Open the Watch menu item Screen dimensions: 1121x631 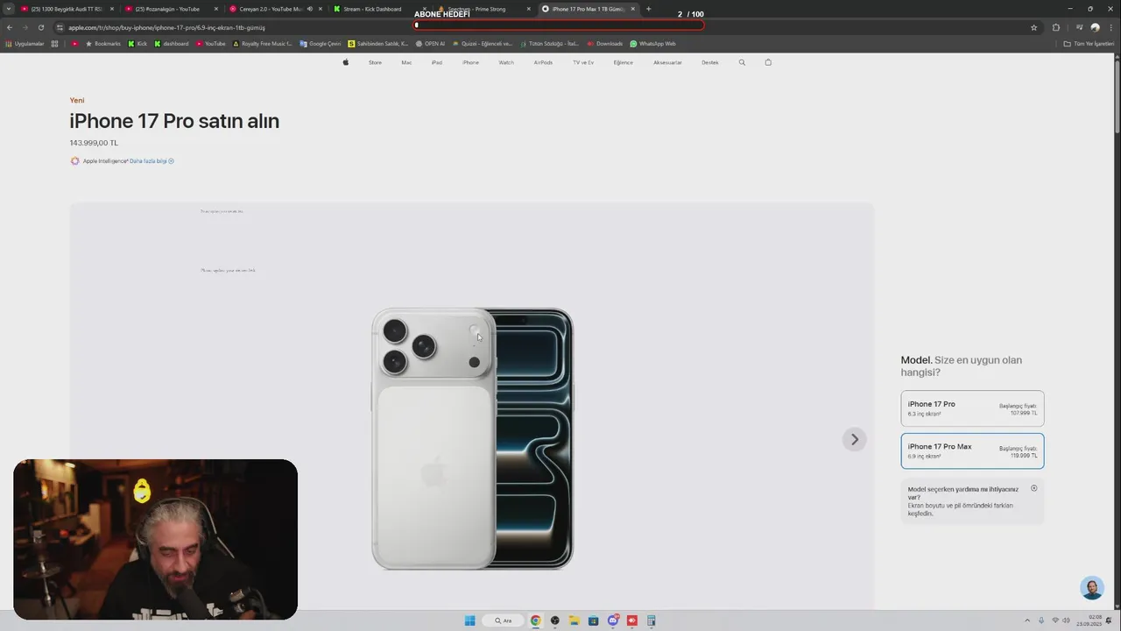(506, 62)
